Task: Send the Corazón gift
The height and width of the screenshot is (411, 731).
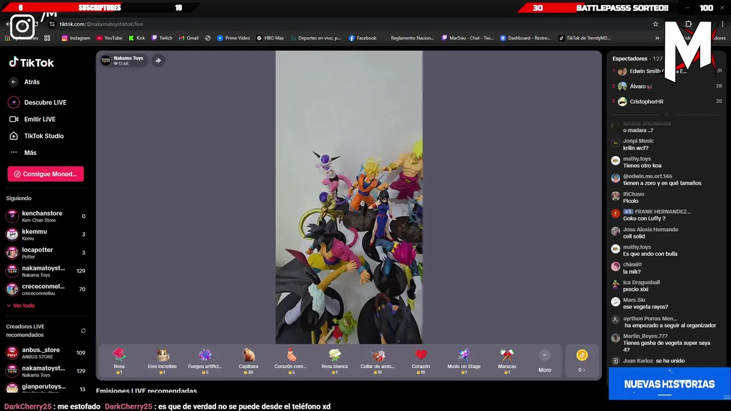Action: (421, 361)
